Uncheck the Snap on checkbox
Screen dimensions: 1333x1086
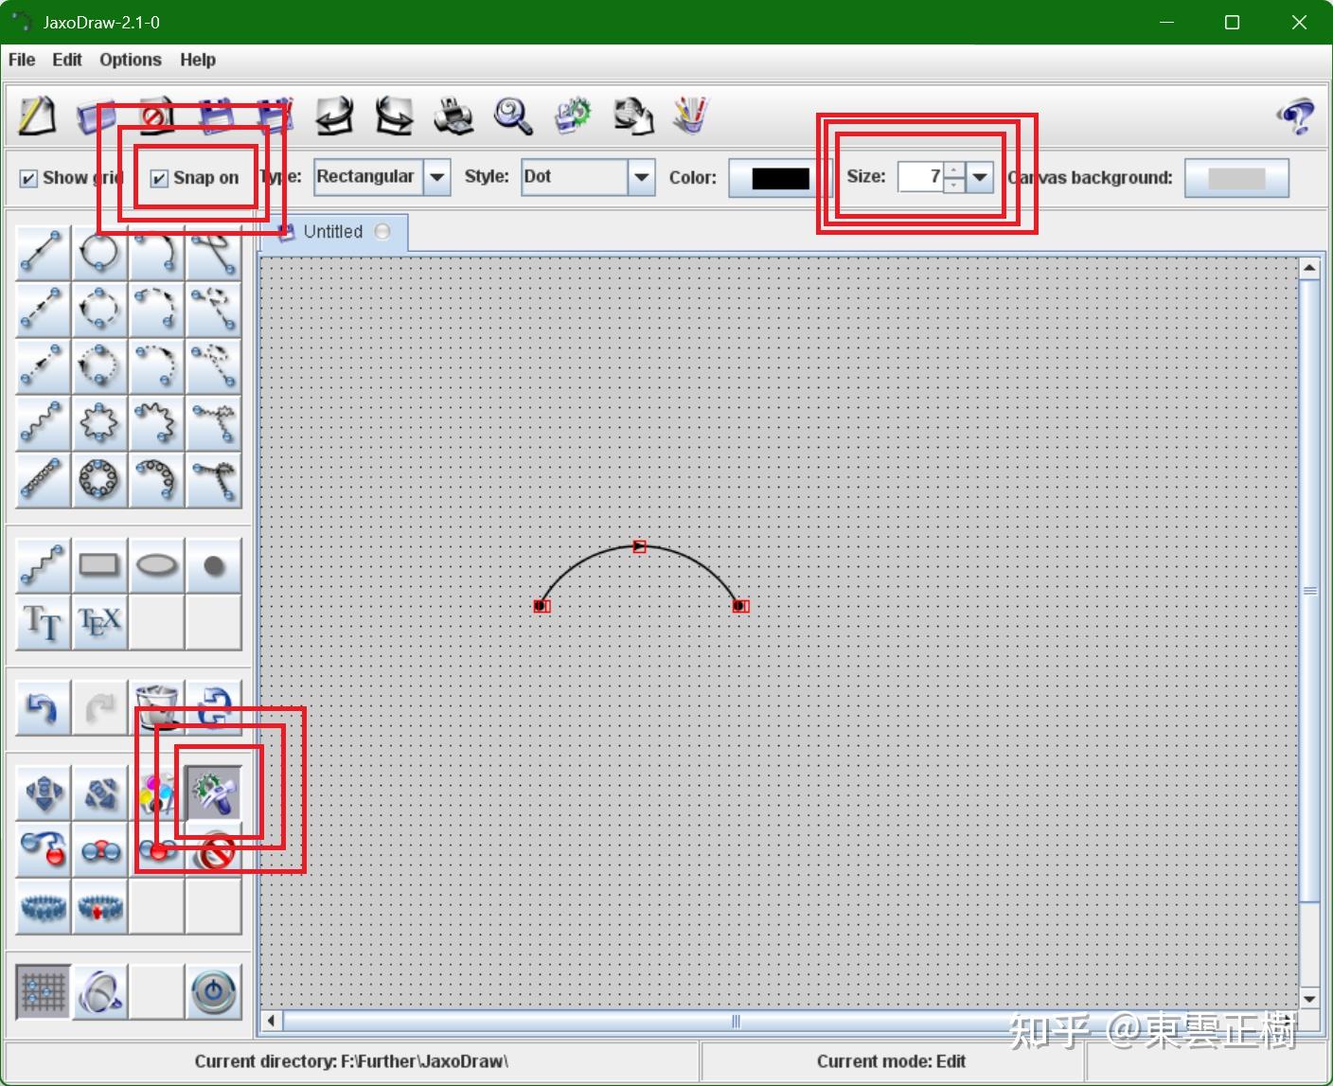(159, 178)
